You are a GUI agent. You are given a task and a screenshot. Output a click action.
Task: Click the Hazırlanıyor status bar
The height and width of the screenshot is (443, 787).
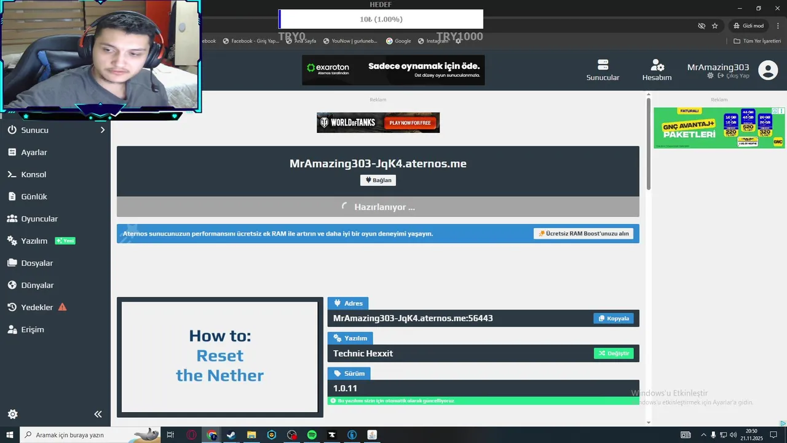tap(378, 207)
